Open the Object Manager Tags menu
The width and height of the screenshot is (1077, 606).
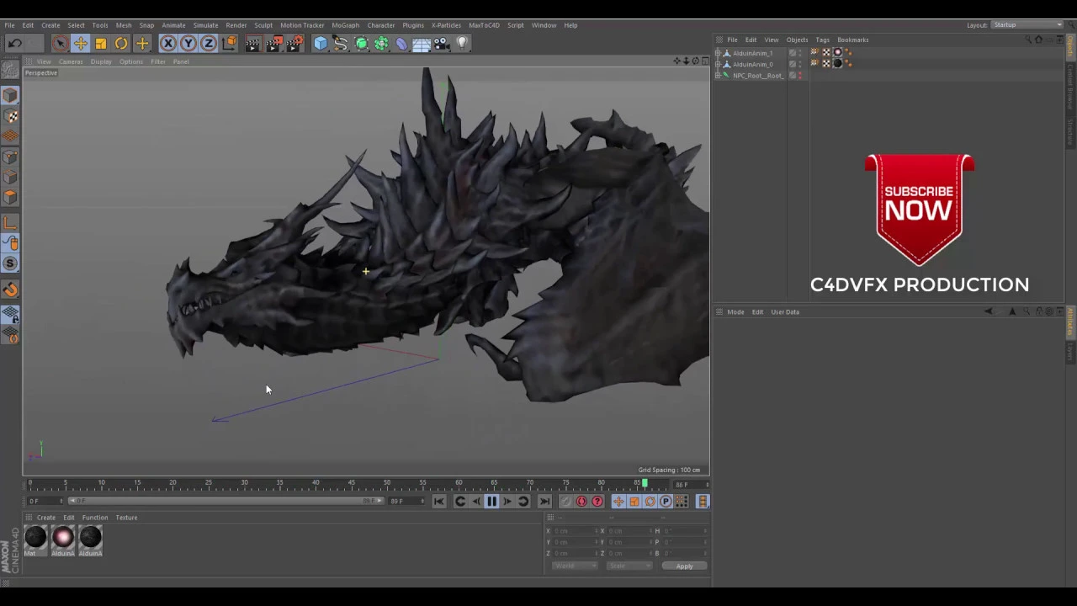(822, 40)
